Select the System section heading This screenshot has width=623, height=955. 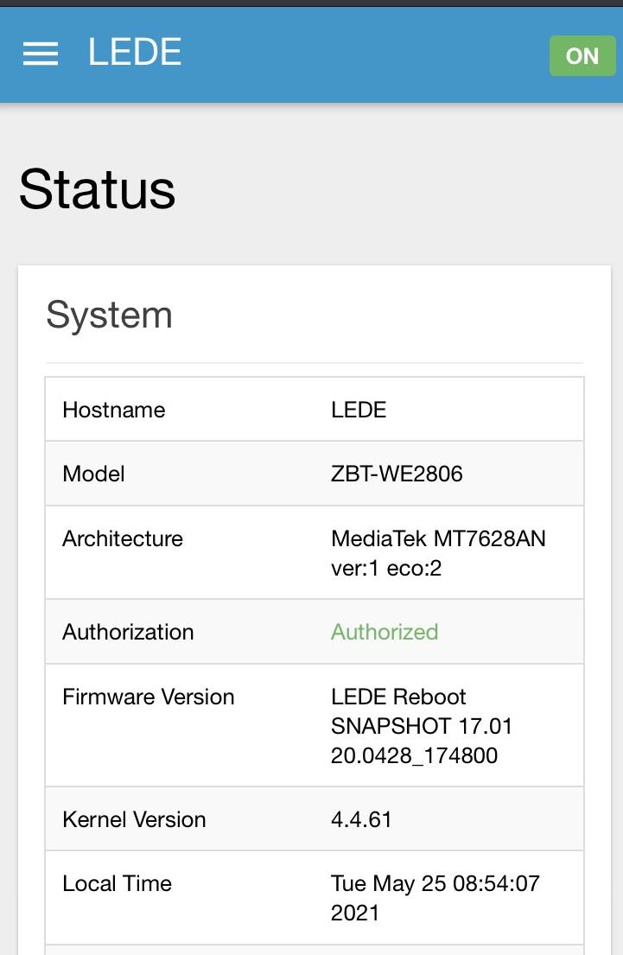(x=109, y=315)
